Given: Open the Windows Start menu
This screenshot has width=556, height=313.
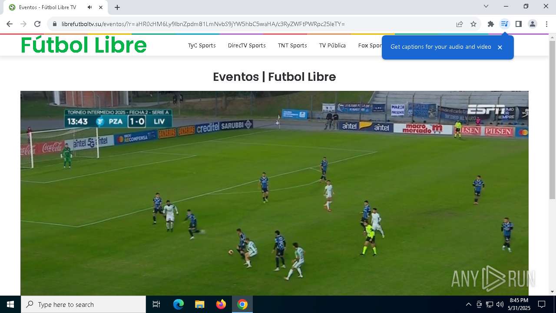Looking at the screenshot, I should click(10, 304).
